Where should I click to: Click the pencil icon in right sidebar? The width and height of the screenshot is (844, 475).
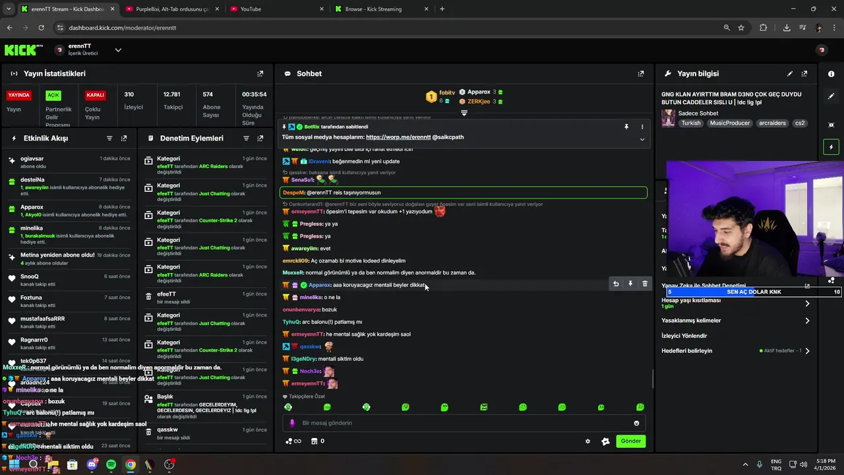pos(831,96)
